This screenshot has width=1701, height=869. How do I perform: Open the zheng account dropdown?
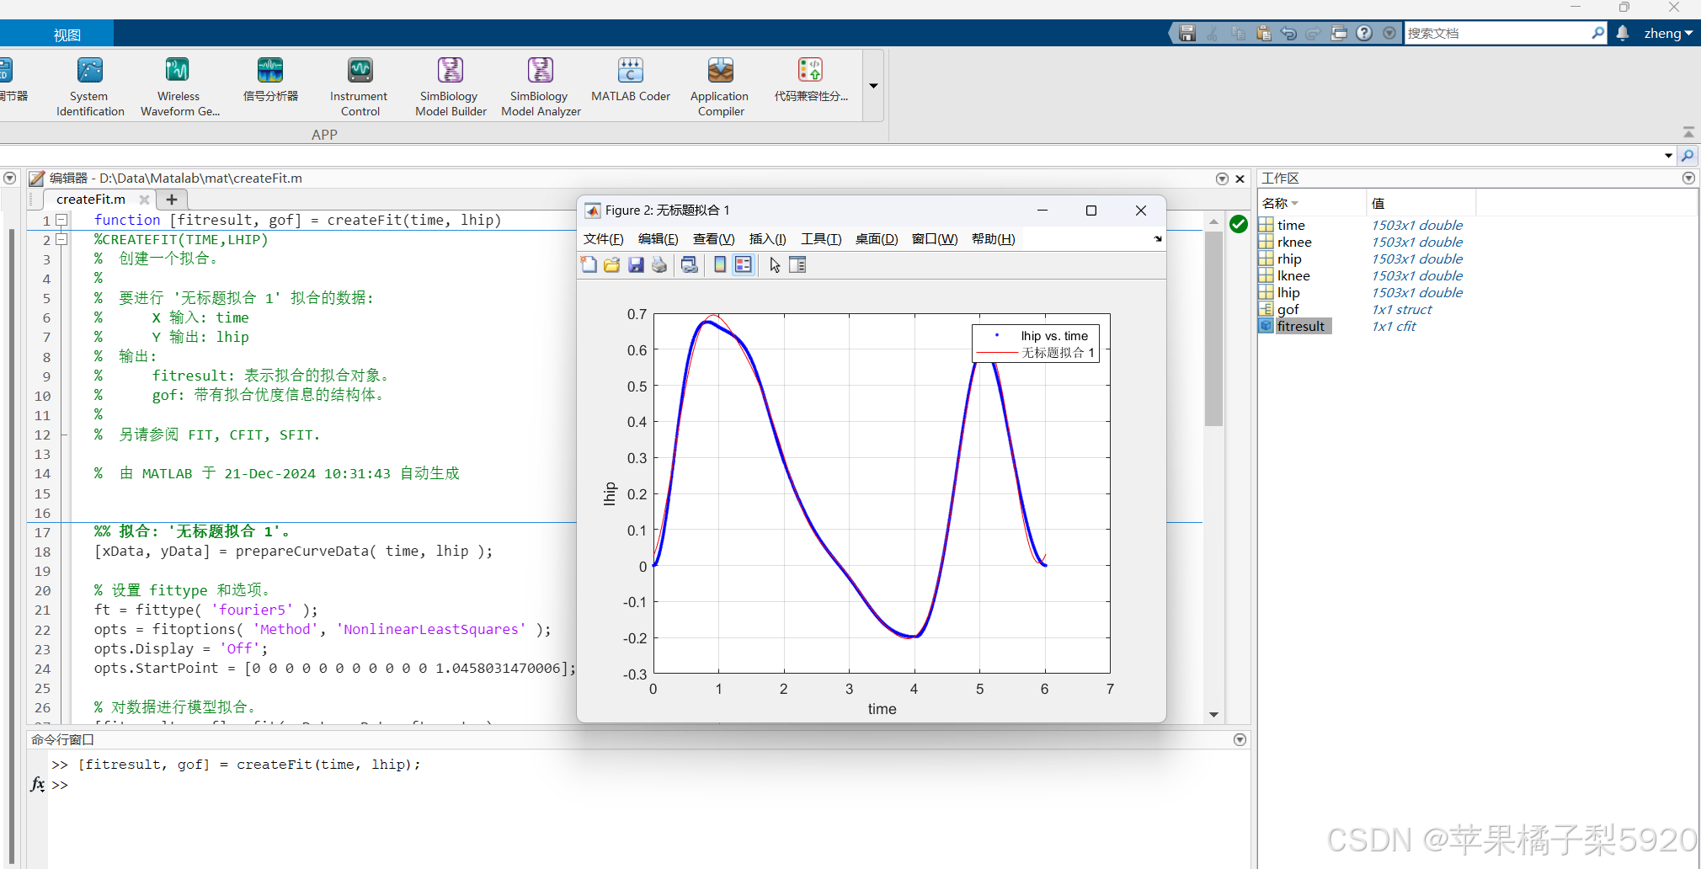point(1667,34)
